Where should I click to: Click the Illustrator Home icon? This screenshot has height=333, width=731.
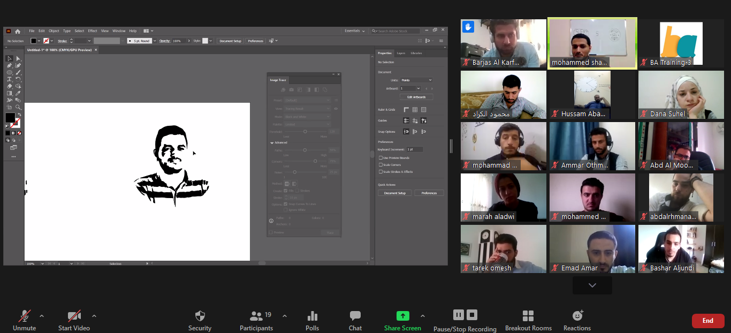point(18,31)
